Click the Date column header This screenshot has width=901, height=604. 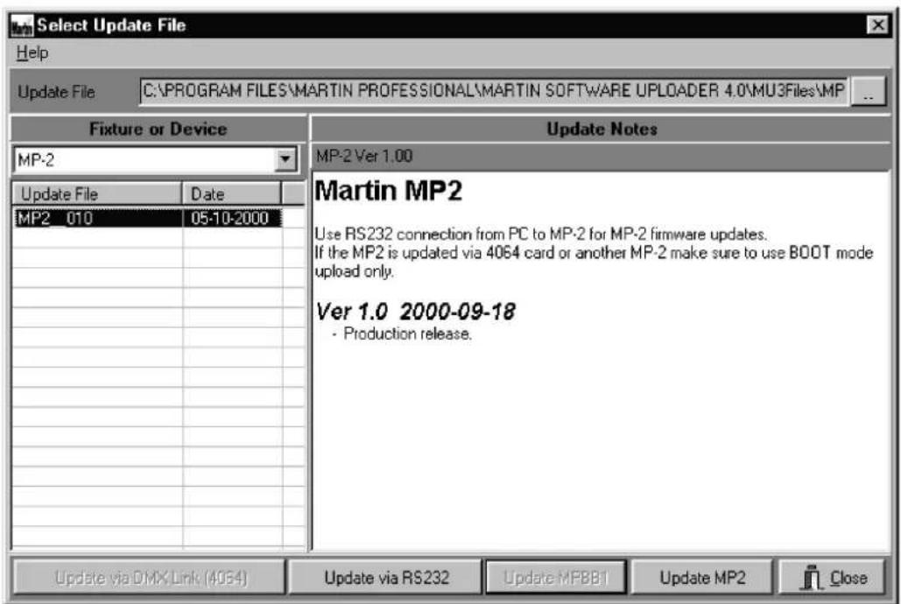(231, 193)
